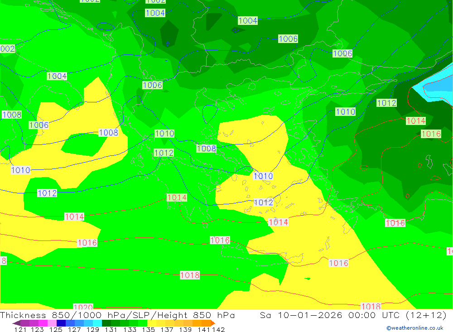The image size is (453, 332).
Task: Click the 'Thickness 850/1000 hPa/SLP/Height 850 hPa' title
Action: 117,315
